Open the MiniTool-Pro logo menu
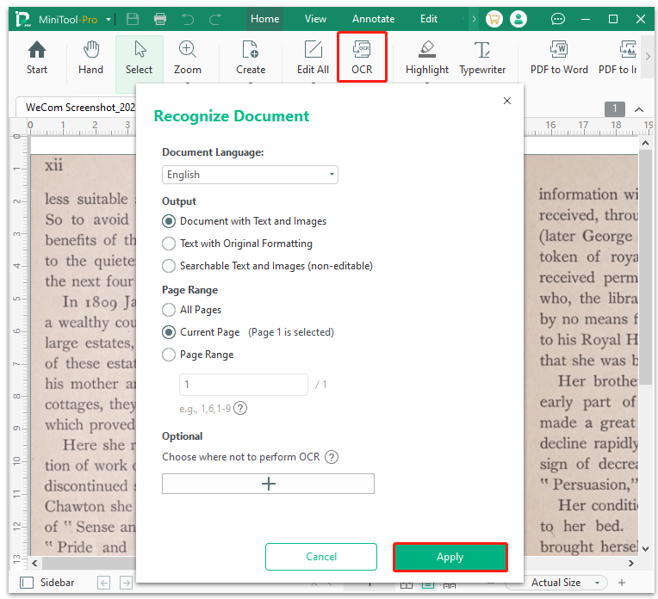The height and width of the screenshot is (599, 658). [x=22, y=19]
